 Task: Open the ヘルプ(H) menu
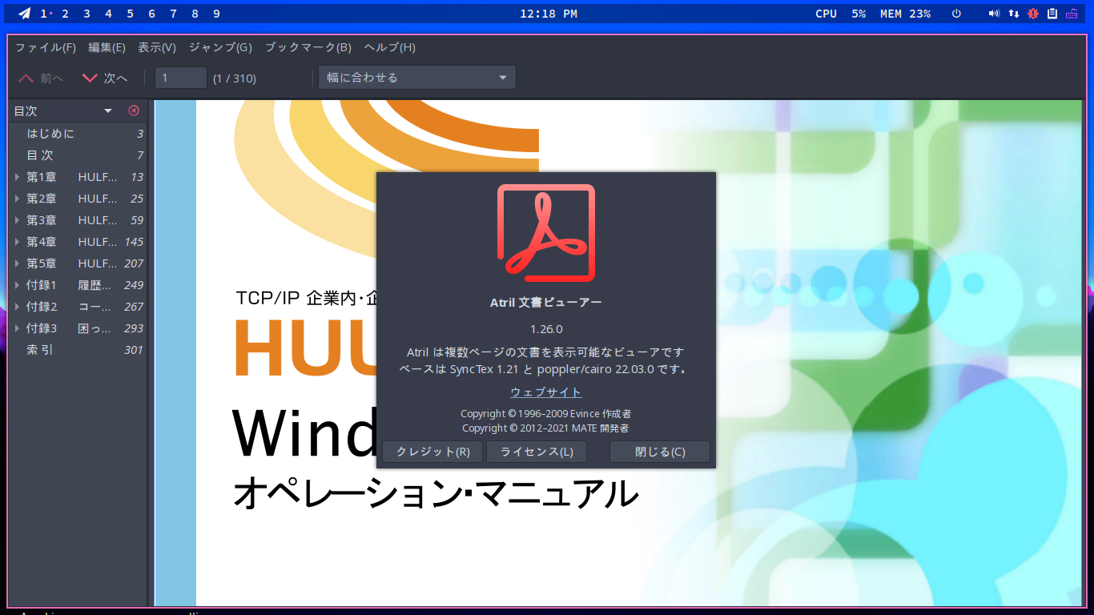coord(389,47)
